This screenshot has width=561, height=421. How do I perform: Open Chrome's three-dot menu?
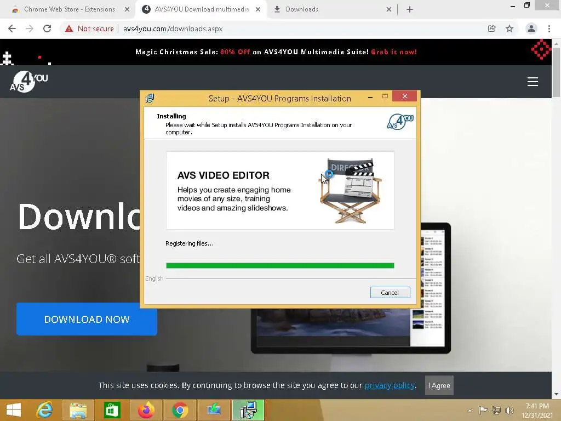click(x=549, y=29)
